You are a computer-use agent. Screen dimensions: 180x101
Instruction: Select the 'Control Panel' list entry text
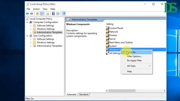116,28
